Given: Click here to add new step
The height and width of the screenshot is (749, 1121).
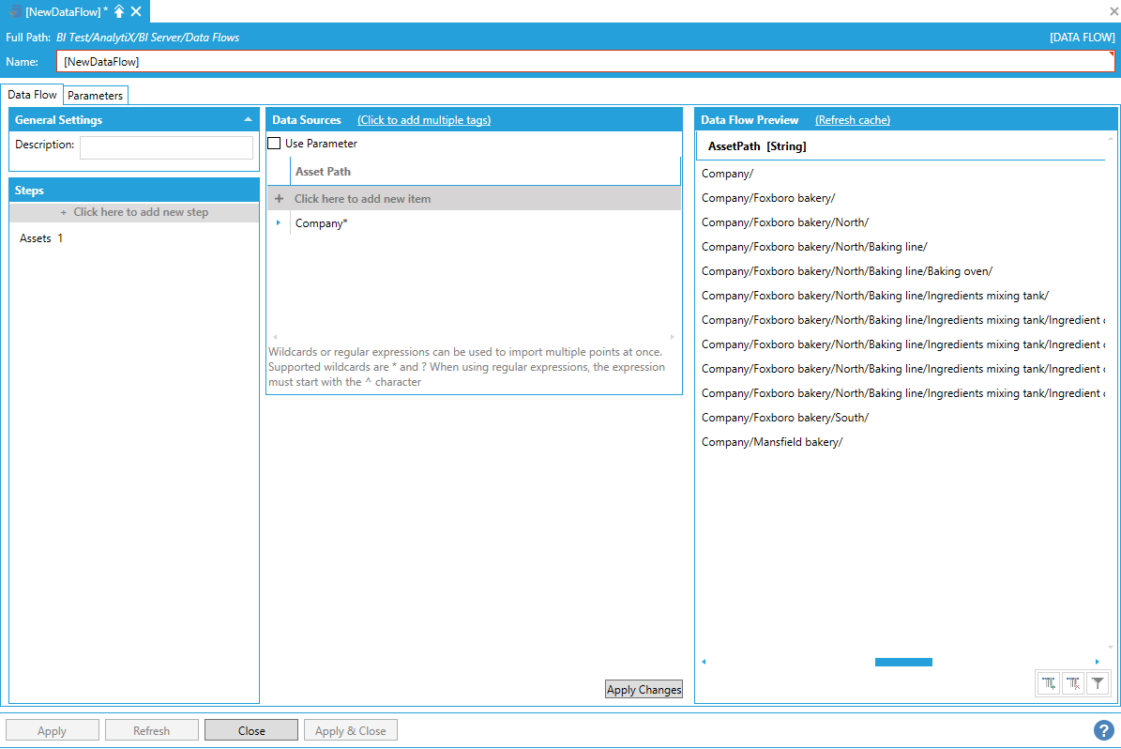Looking at the screenshot, I should (134, 212).
